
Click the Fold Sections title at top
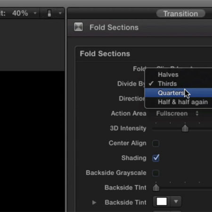pos(114,27)
